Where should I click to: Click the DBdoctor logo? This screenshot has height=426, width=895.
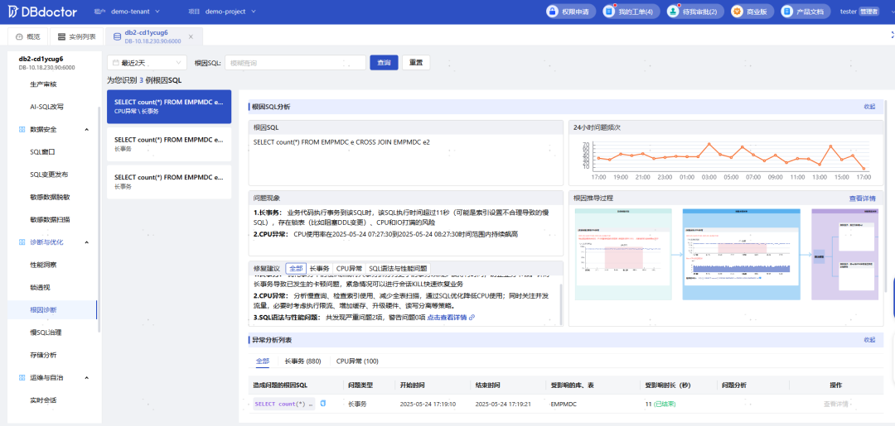click(41, 12)
